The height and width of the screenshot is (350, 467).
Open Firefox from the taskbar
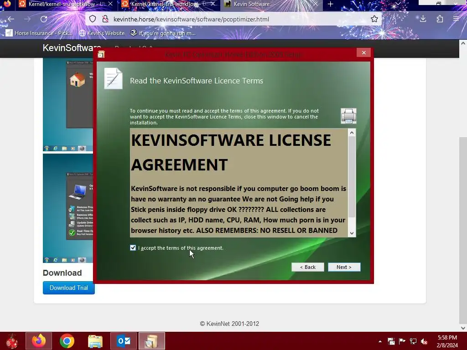(x=39, y=341)
